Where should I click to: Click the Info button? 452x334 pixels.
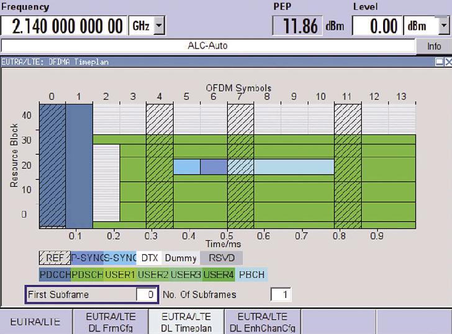point(434,47)
